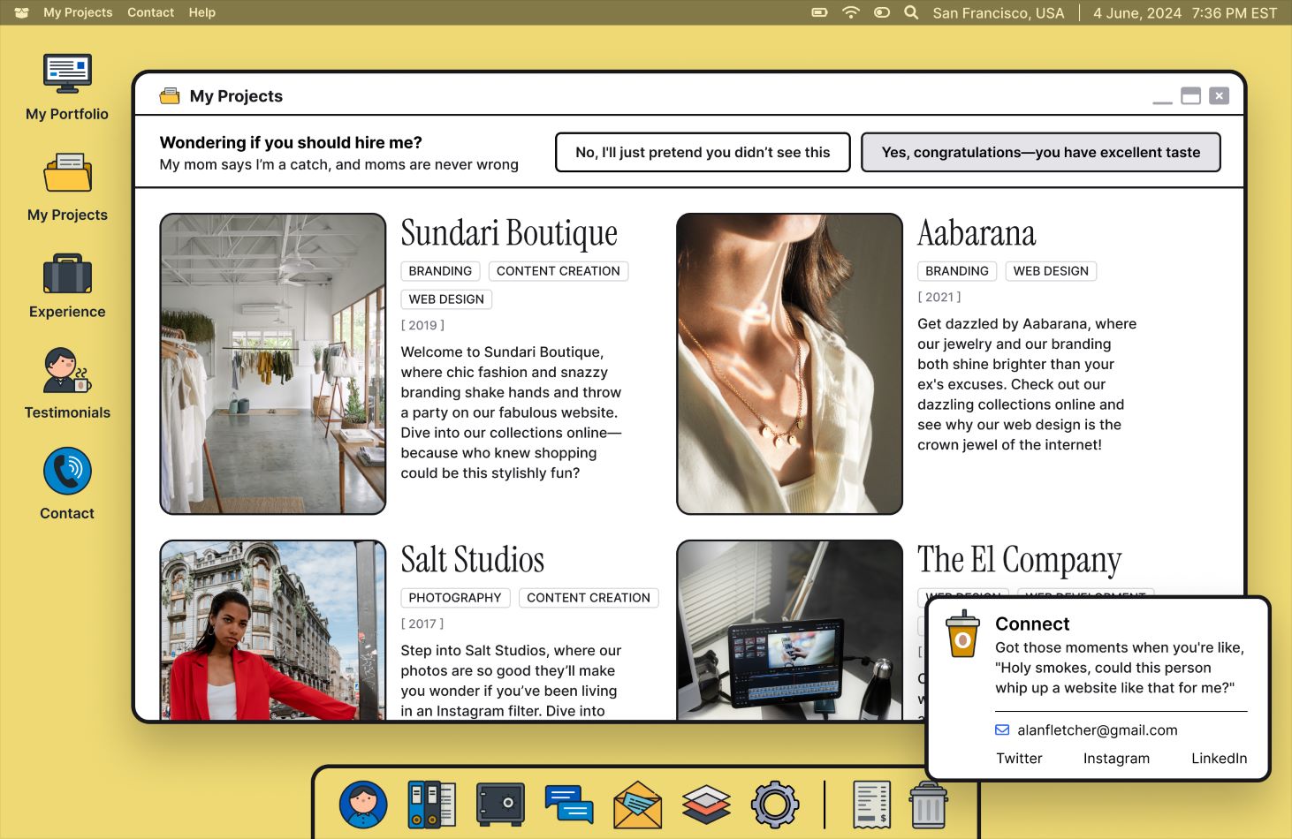Toggle the BRANDING tag under Sundari Boutique
The image size is (1292, 839).
[x=440, y=270]
